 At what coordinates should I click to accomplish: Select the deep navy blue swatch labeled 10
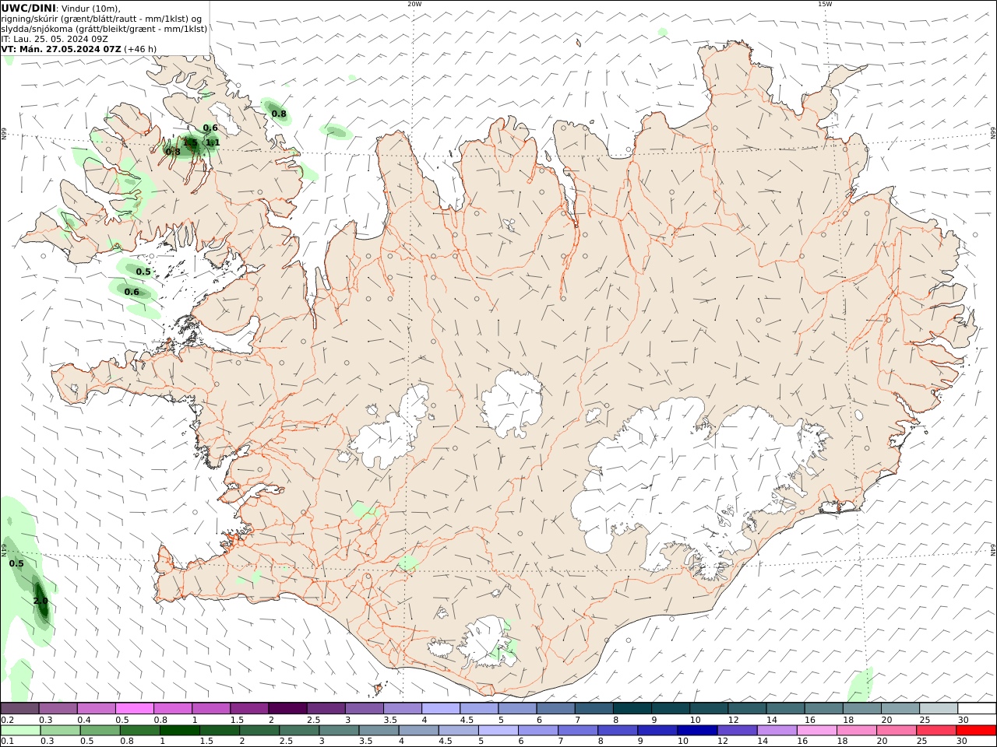(697, 731)
